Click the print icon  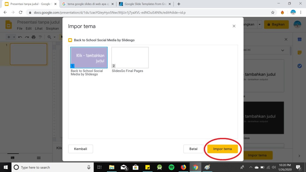point(33,37)
